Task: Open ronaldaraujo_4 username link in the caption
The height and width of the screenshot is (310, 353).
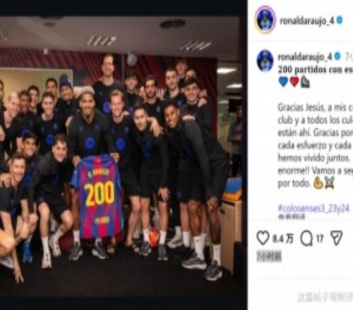Action: tap(305, 56)
